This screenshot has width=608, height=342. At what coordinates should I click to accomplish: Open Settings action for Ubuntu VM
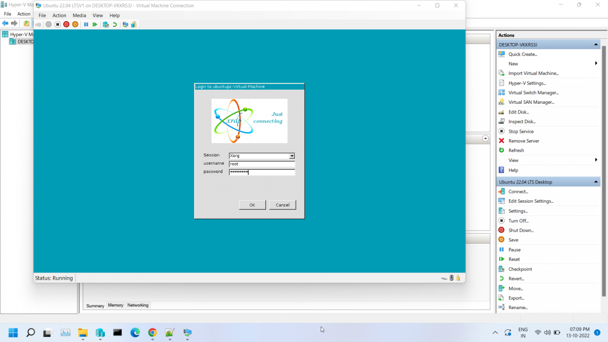pos(518,211)
